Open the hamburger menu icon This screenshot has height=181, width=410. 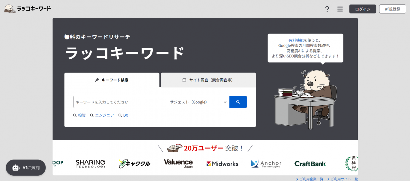pos(340,9)
